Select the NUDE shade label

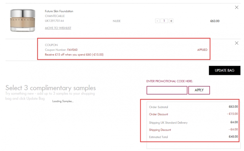pyautogui.click(x=117, y=21)
